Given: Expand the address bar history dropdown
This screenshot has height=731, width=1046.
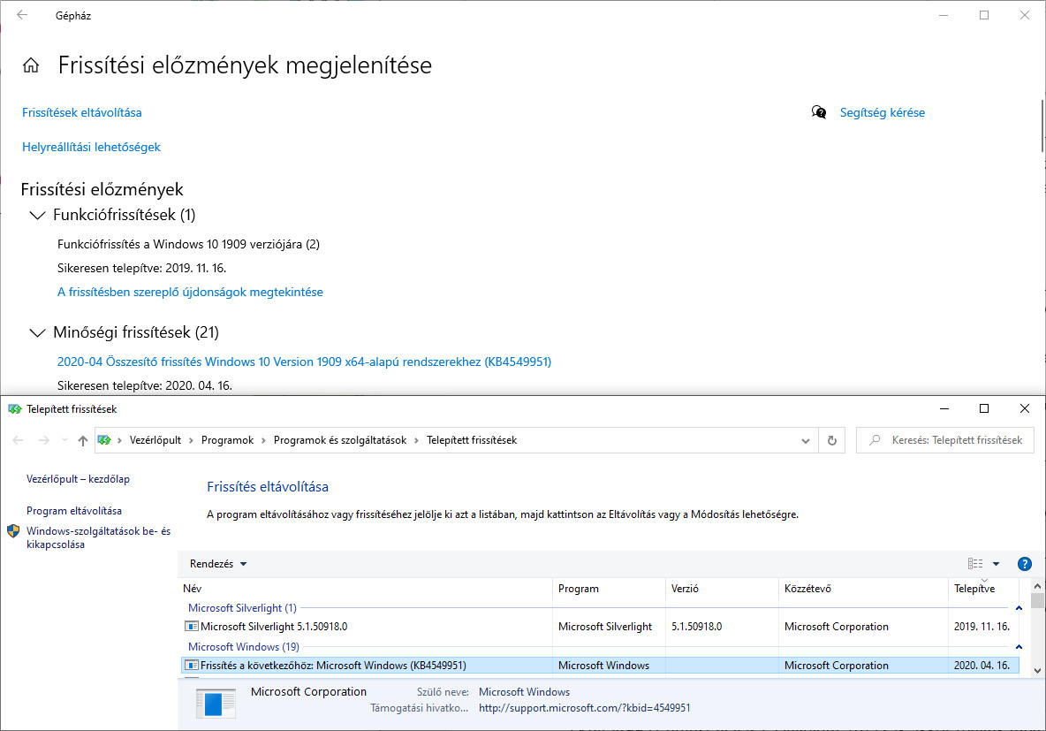Looking at the screenshot, I should [805, 440].
